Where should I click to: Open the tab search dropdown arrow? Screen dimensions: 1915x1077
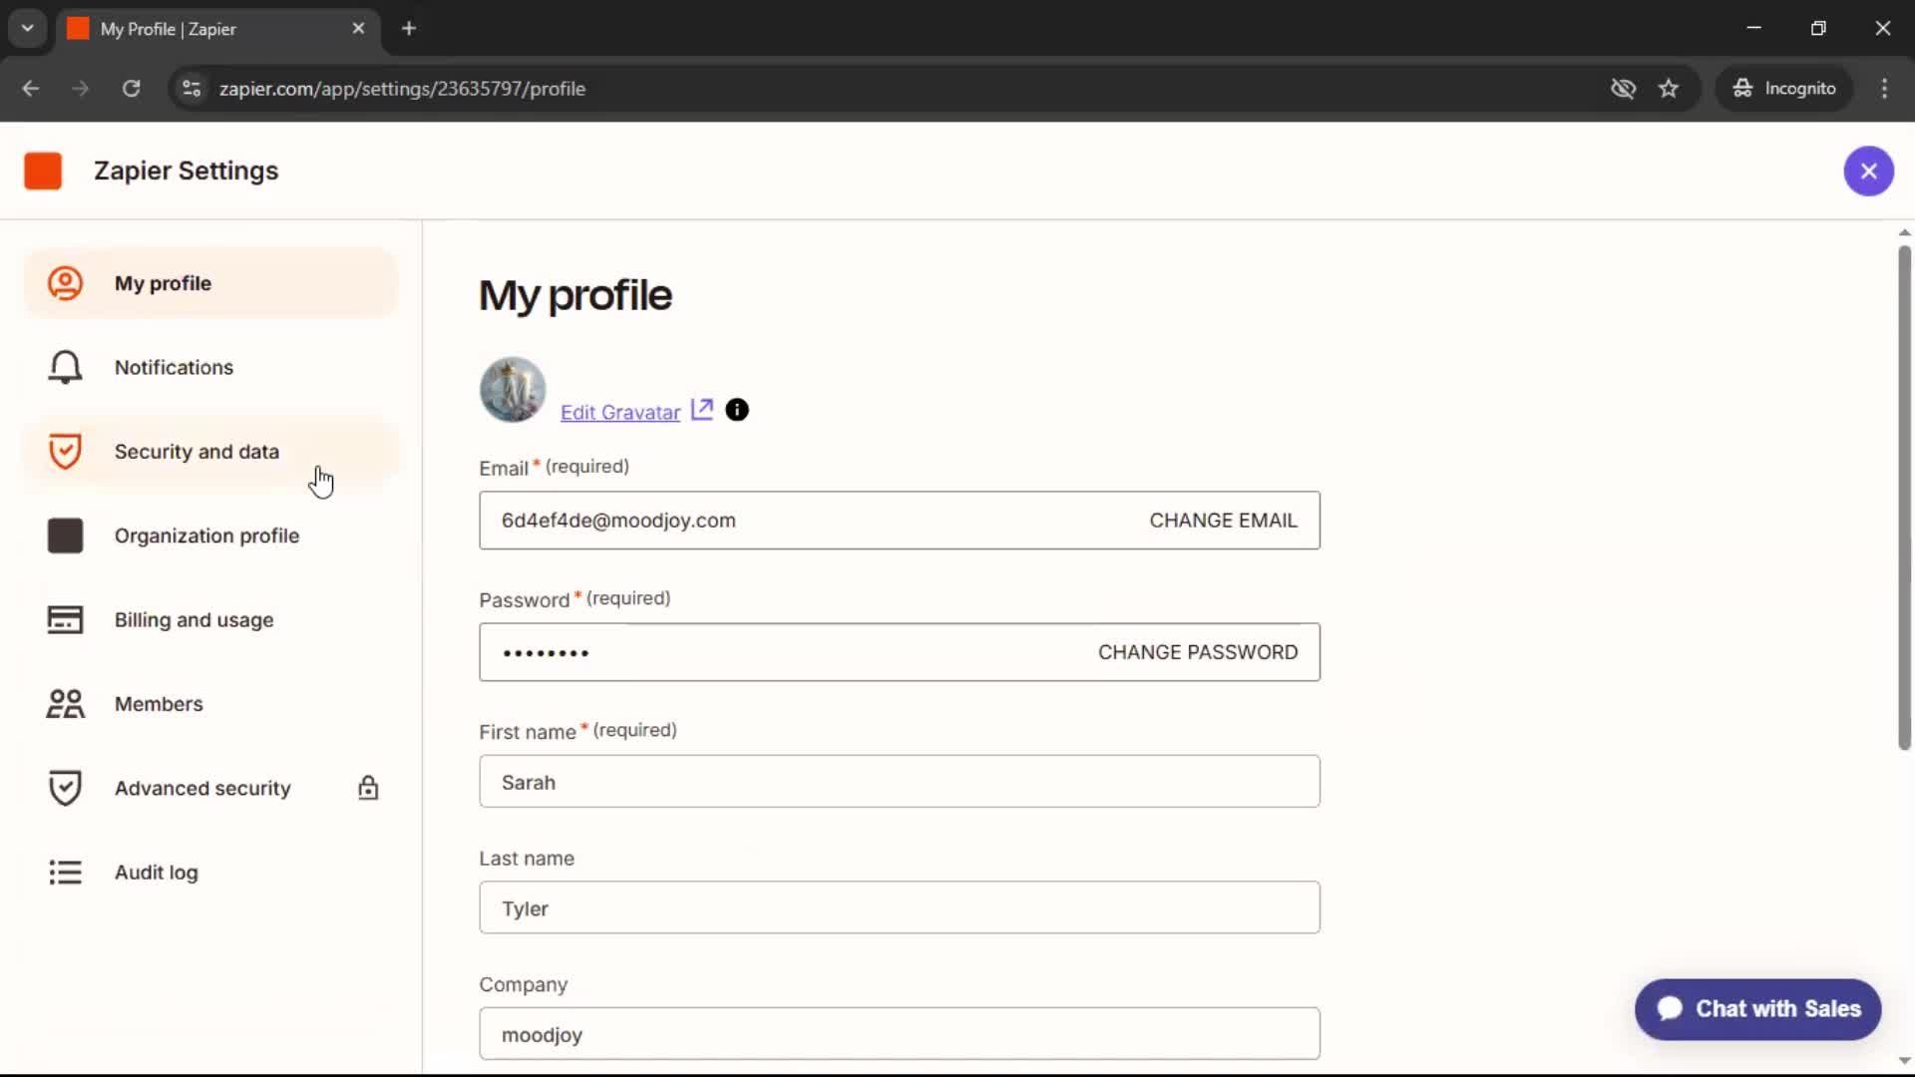coord(28,29)
